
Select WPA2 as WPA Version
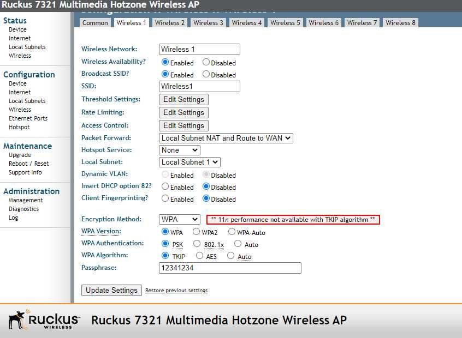[x=196, y=232]
